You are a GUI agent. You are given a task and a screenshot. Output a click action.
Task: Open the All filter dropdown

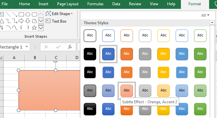point(205,15)
